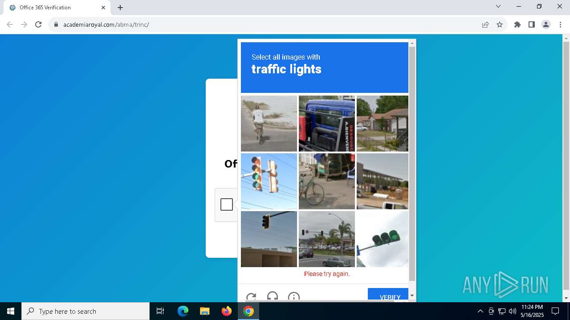Switch to audio captcha challenge
570x320 pixels.
coord(273,297)
